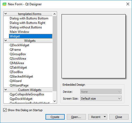Pick QTabWidget from the list

(18, 68)
